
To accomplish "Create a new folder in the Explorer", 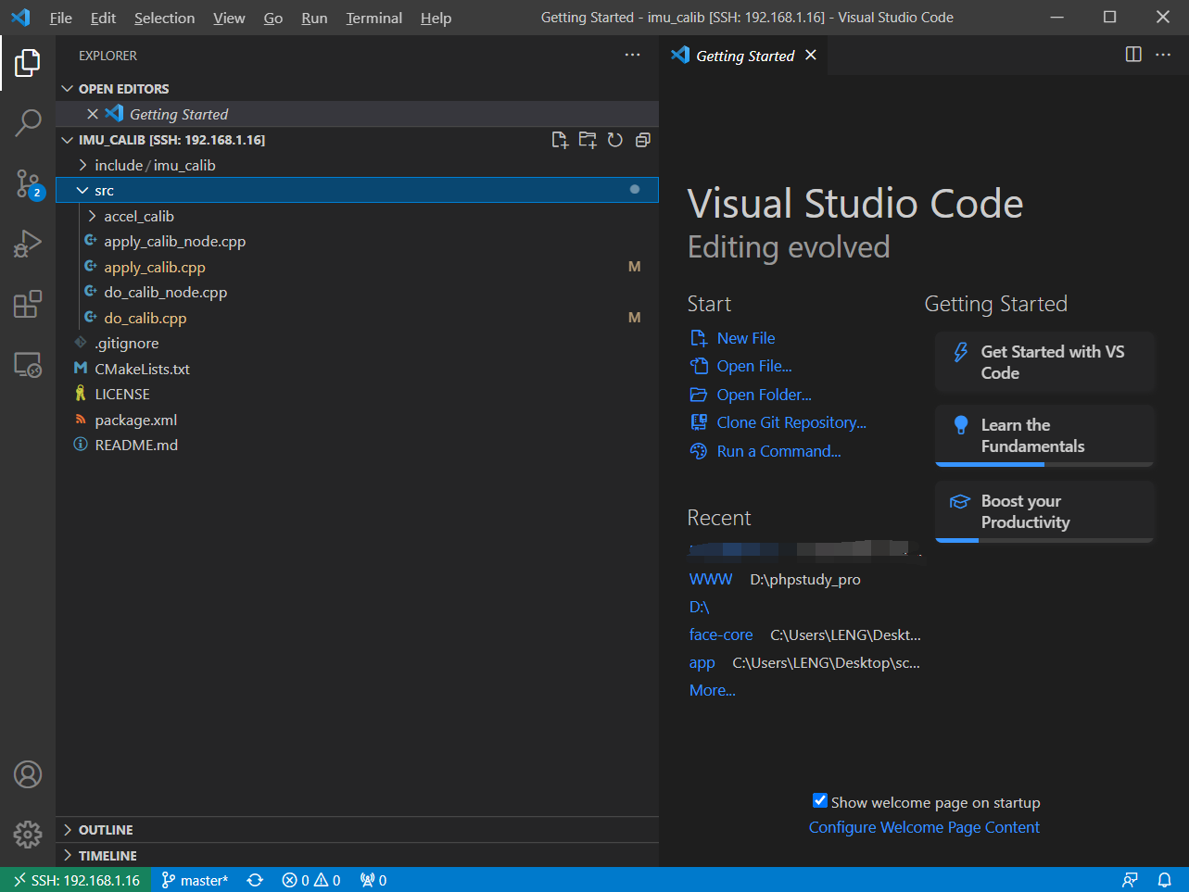I will [588, 139].
